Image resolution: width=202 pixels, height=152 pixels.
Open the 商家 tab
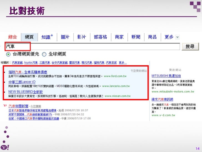[x=119, y=37]
